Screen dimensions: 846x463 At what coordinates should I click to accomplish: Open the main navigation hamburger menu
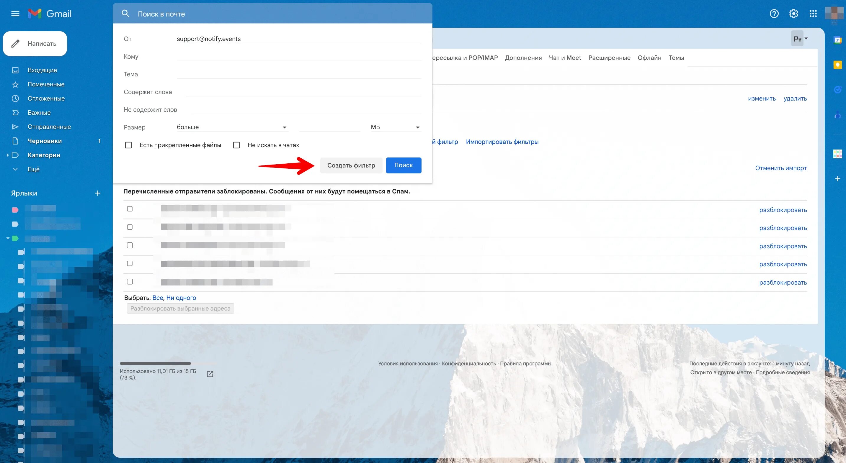coord(15,14)
